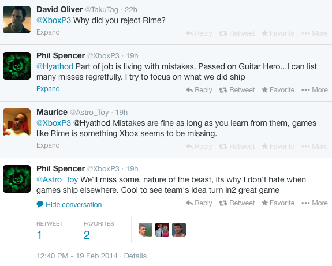Viewport: 332px width, 266px height.
Task: Retweet Maurice's tweet about mistakes
Action: click(x=237, y=147)
